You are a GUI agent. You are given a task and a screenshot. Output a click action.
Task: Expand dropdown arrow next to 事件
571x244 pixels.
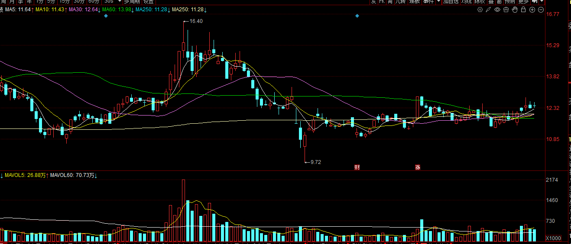pos(438,2)
